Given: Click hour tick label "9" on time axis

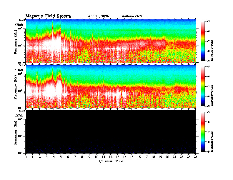Looking at the screenshot, I should [89, 157].
